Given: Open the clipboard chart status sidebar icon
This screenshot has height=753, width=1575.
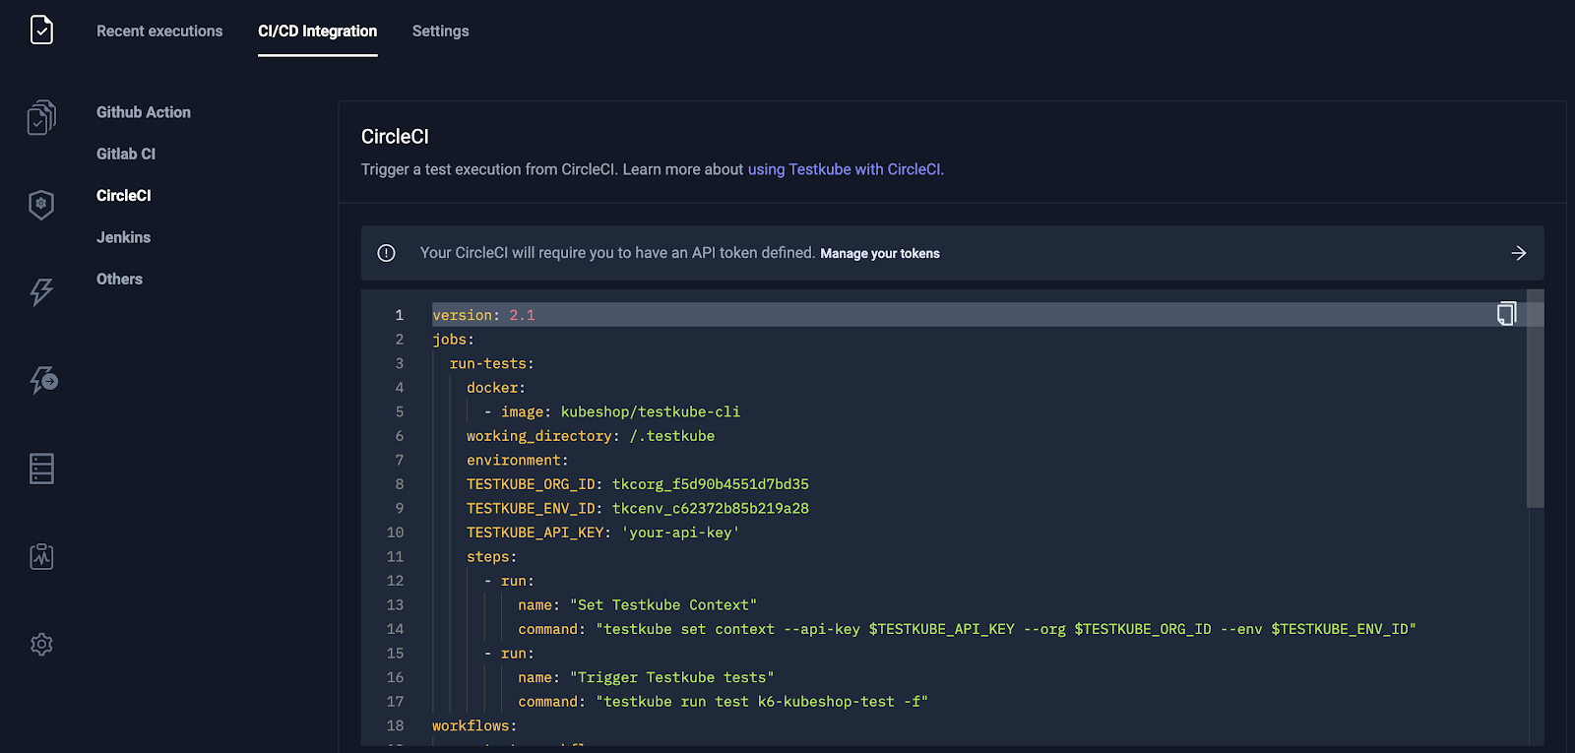Looking at the screenshot, I should [41, 556].
